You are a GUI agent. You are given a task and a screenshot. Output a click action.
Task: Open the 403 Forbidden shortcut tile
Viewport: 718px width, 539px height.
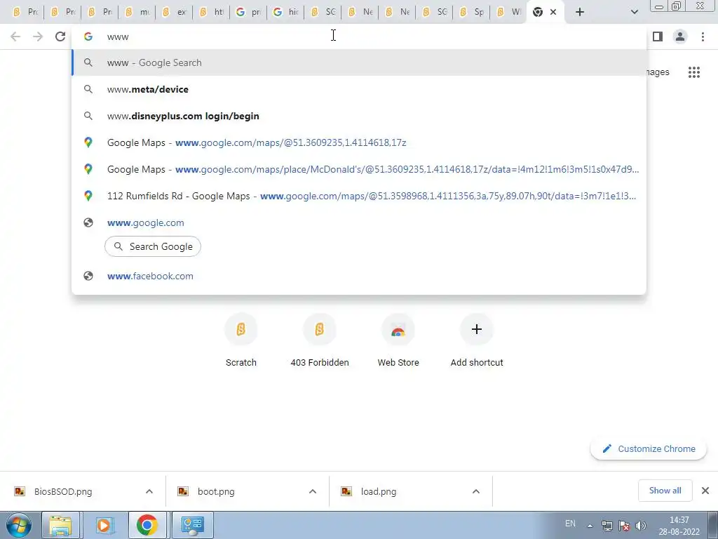(x=320, y=340)
